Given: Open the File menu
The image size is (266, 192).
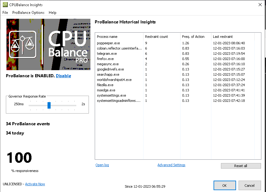Looking at the screenshot, I should coord(5,13).
